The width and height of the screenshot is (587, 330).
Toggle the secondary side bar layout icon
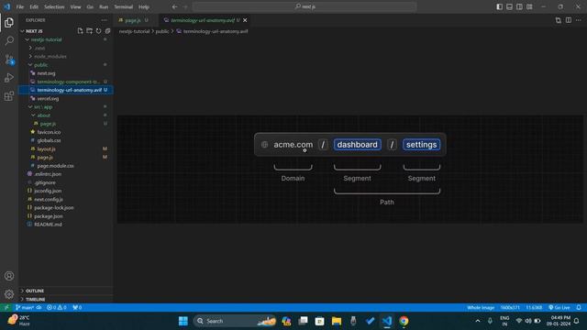[519, 6]
